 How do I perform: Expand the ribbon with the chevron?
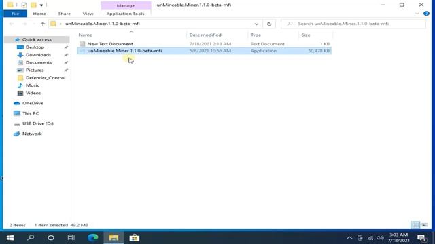click(x=417, y=14)
